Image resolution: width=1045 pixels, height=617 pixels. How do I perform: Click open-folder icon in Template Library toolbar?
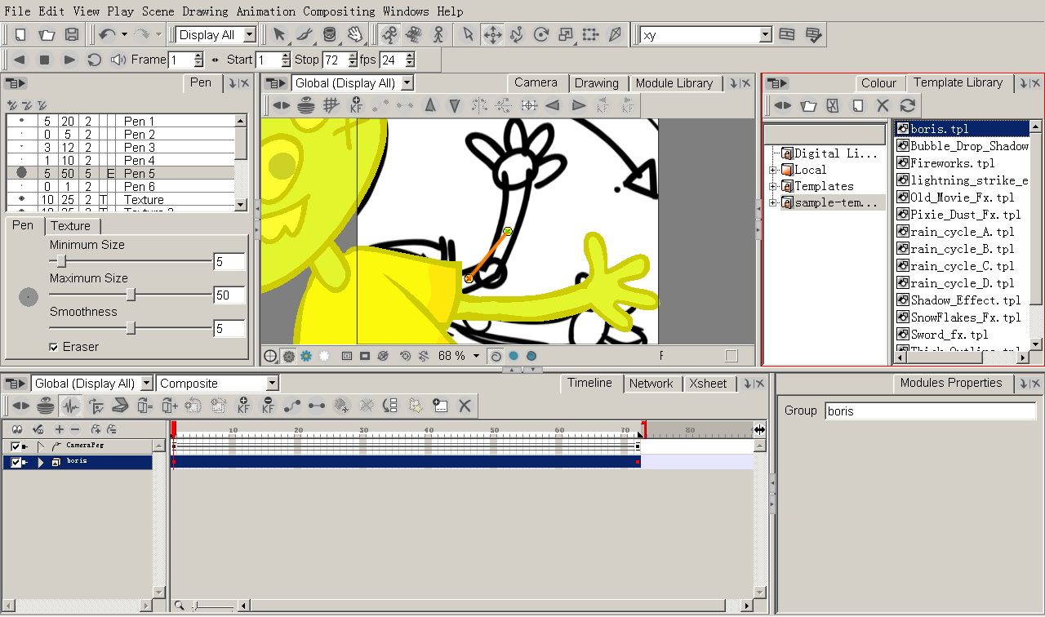(808, 105)
